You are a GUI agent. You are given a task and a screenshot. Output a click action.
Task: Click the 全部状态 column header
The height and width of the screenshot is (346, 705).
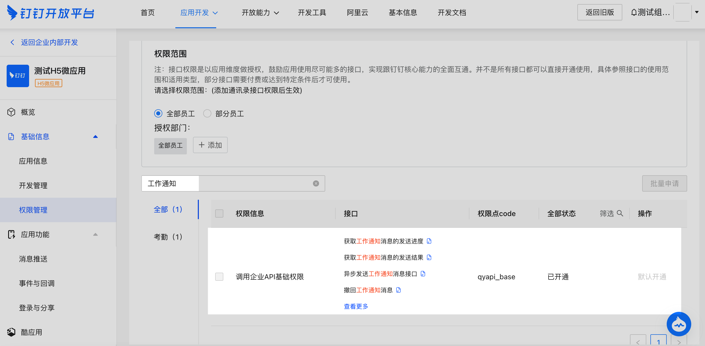(x=561, y=214)
